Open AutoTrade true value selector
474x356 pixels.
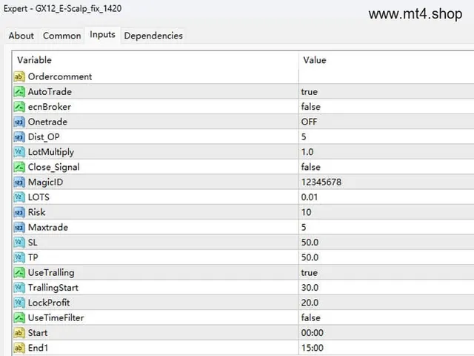(387, 92)
